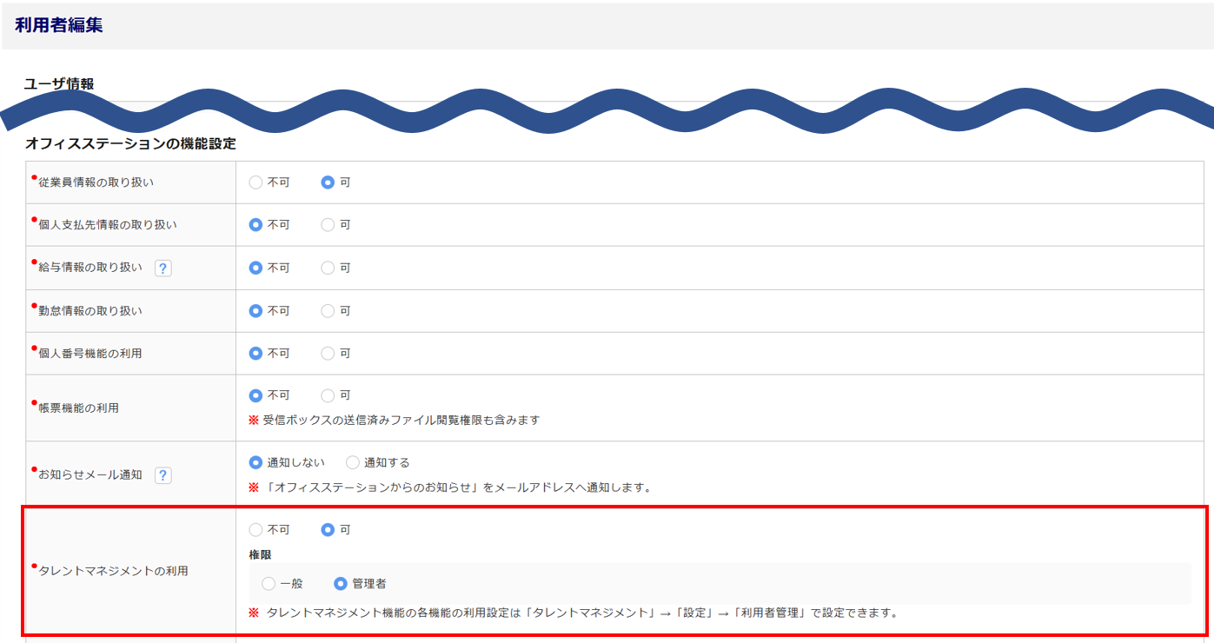Click the お知らせメール通知 row label
Image resolution: width=1214 pixels, height=643 pixels.
pyautogui.click(x=90, y=474)
